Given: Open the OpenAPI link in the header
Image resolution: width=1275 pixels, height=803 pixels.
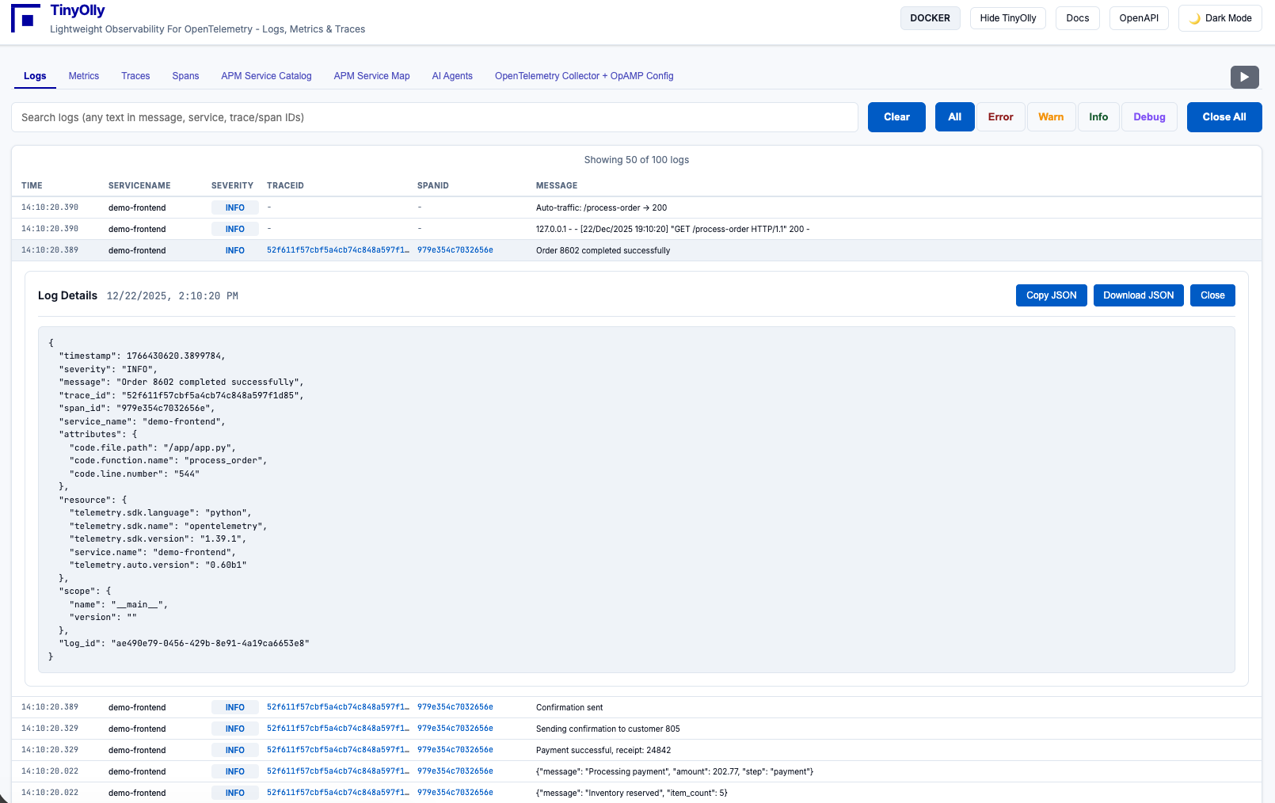Looking at the screenshot, I should tap(1138, 18).
